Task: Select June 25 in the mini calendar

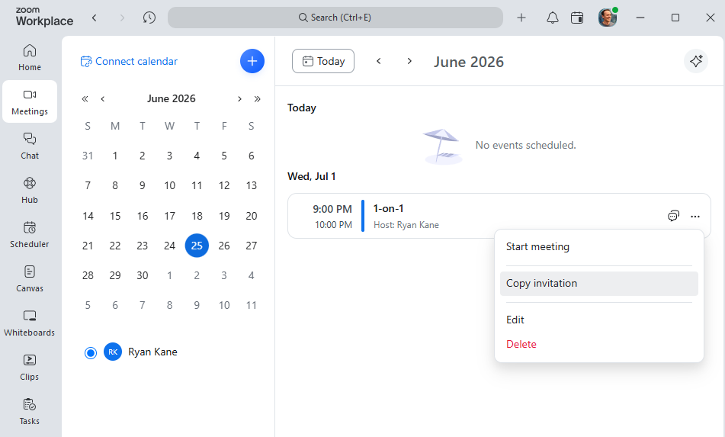Action: [x=197, y=246]
